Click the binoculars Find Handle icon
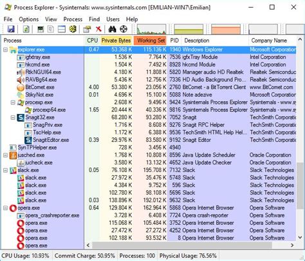This screenshot has width=305, height=261. point(112,29)
